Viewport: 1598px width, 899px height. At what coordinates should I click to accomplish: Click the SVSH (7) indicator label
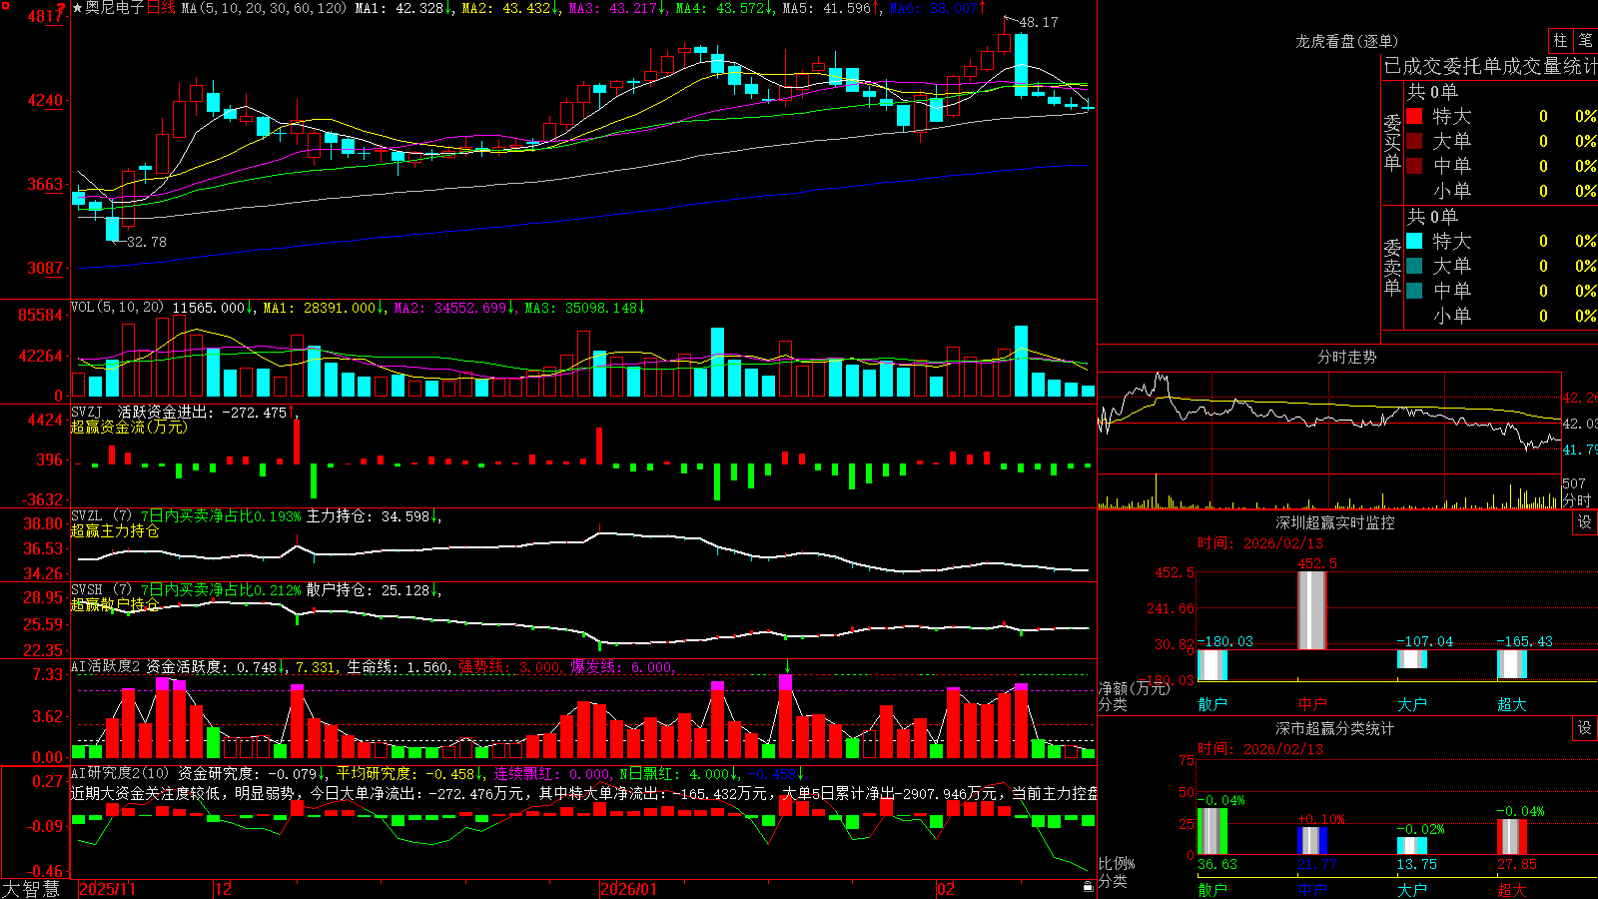coord(102,590)
